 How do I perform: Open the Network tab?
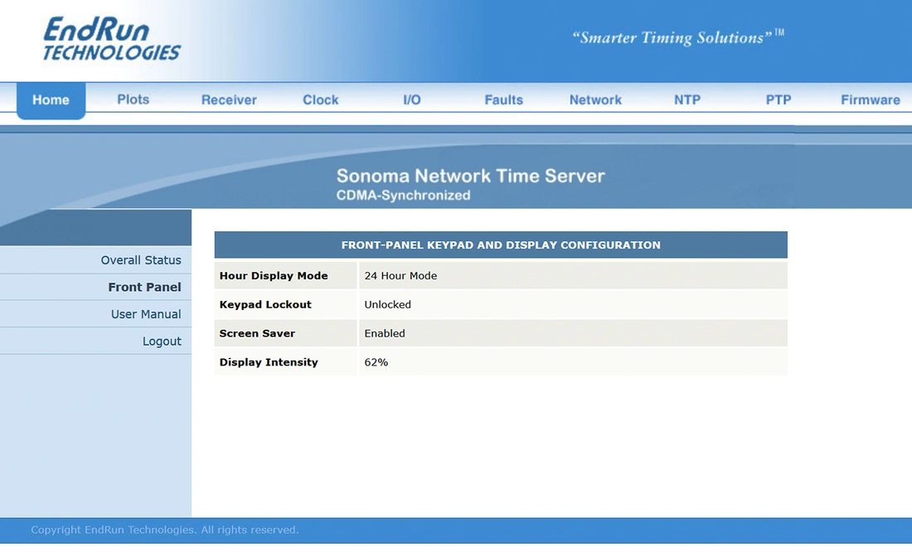(x=595, y=100)
